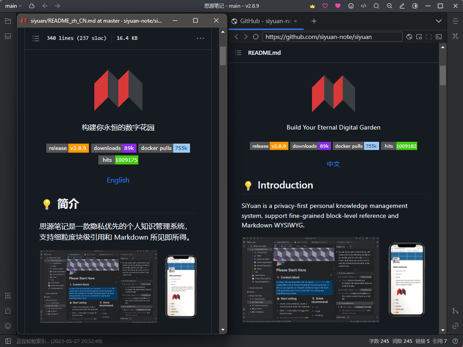Screen dimensions: 463x347
Task: Click the pink filled heart icon in the toolbar
Action: pos(338,6)
